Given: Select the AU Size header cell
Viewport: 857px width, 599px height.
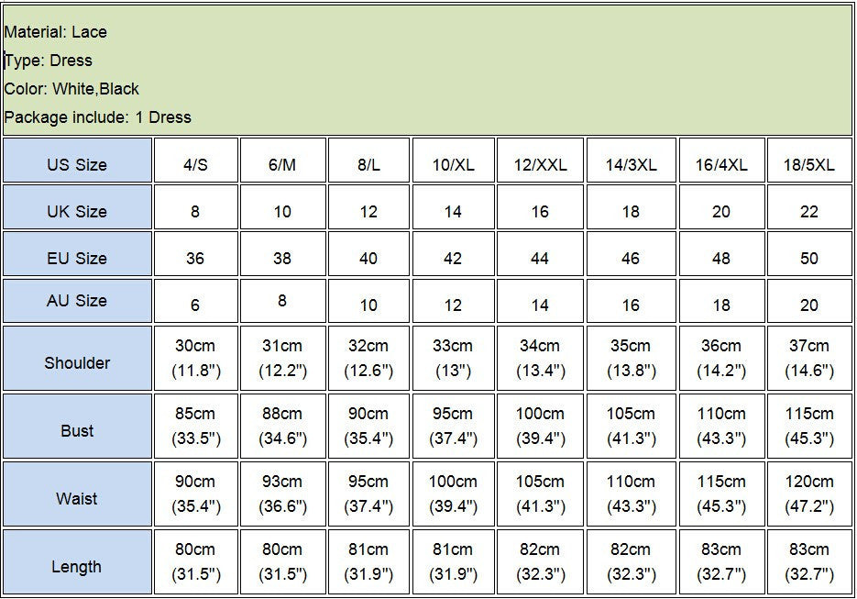Looking at the screenshot, I should [x=77, y=301].
